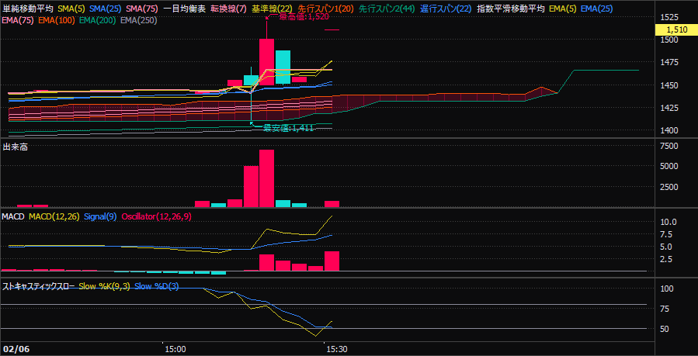Click the SMA(75) legend entry
Screen dimensions: 698x356
(x=144, y=8)
